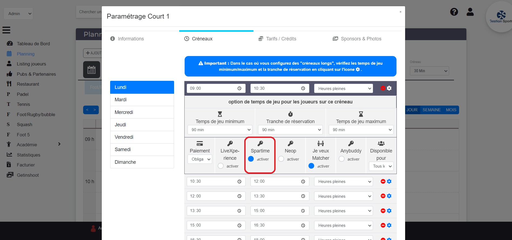Open the Paiement Obliga dropdown

[x=200, y=159]
